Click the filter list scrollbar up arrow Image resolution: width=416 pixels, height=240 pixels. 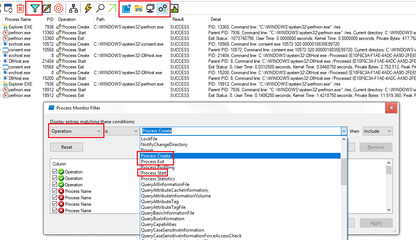(x=389, y=163)
